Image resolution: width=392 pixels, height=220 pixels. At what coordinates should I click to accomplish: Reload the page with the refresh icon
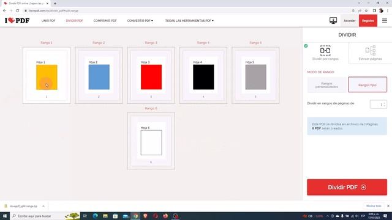18,11
